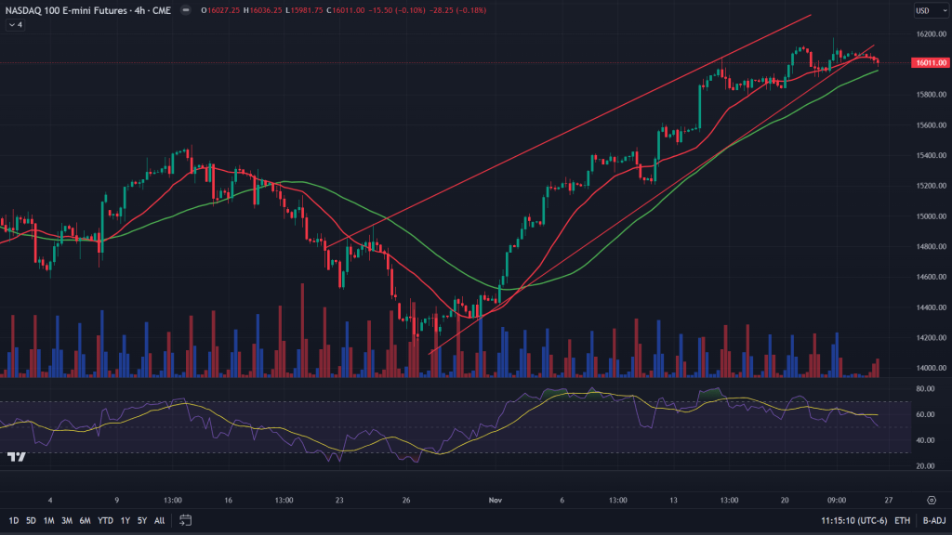The width and height of the screenshot is (952, 535).
Task: Expand the collapsed indicators legend showing 4
Action: click(15, 25)
